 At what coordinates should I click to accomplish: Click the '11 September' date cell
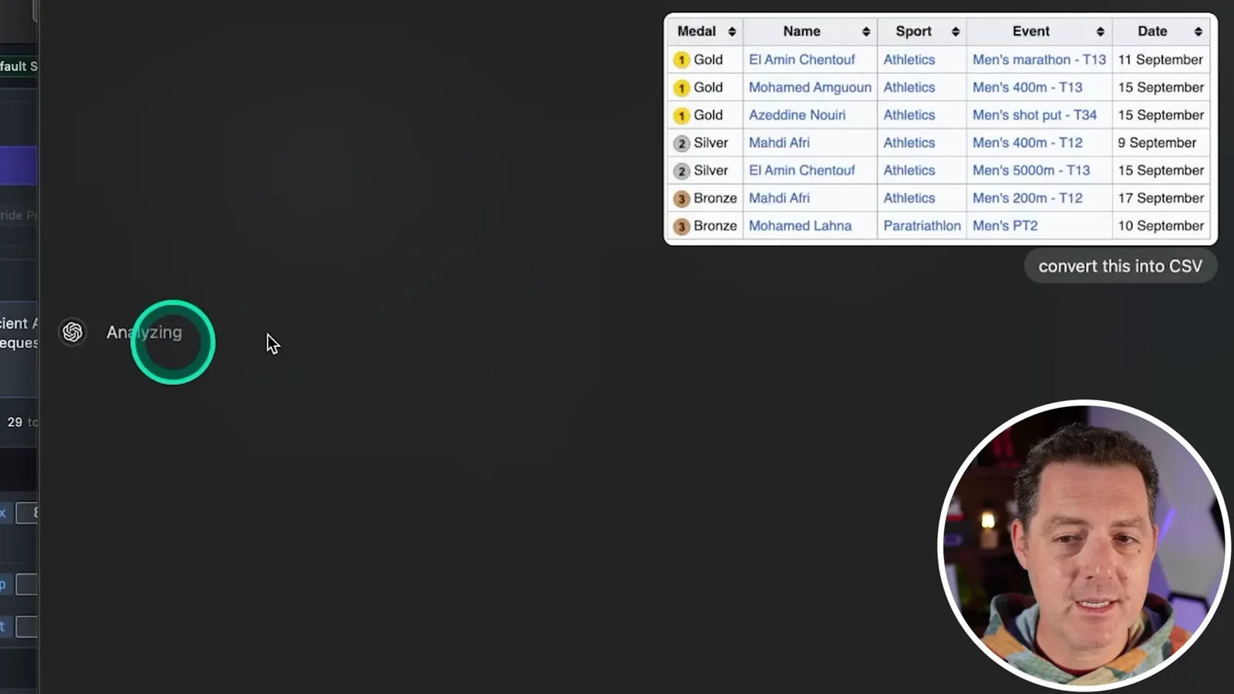pos(1160,59)
